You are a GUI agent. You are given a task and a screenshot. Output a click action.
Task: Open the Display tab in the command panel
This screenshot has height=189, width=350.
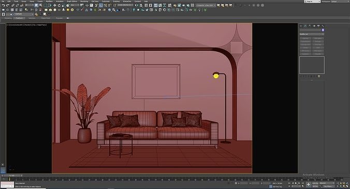coord(318,26)
